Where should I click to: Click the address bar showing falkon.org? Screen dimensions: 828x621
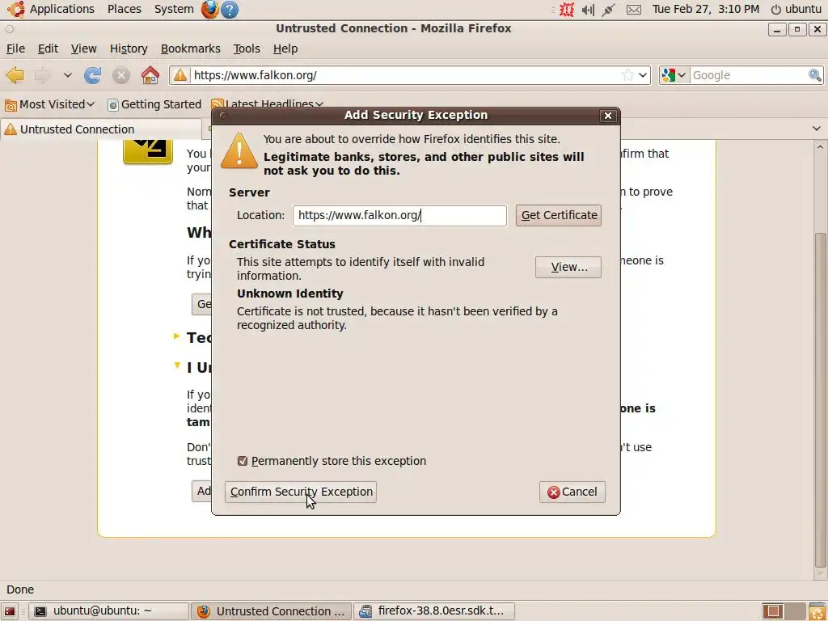coord(406,75)
